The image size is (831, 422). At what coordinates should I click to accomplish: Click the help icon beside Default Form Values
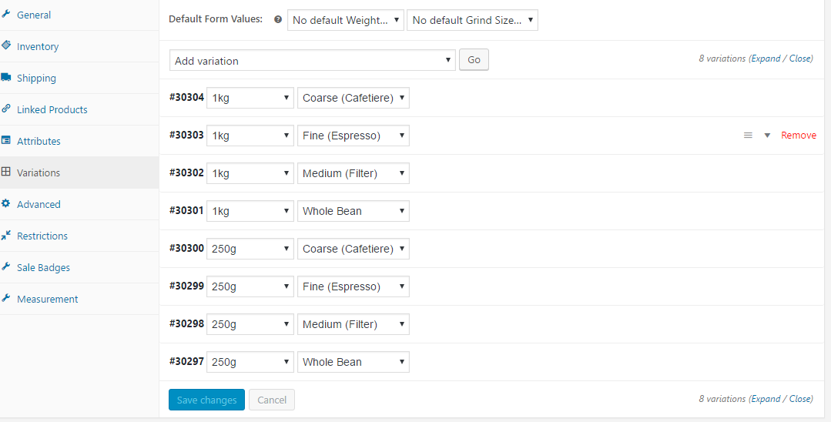click(x=278, y=19)
